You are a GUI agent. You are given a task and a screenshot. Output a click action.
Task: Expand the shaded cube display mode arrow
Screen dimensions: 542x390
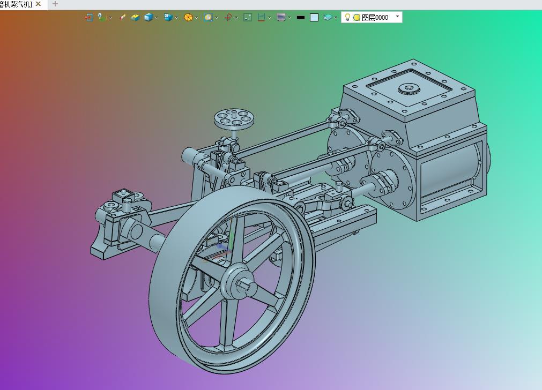tap(157, 18)
